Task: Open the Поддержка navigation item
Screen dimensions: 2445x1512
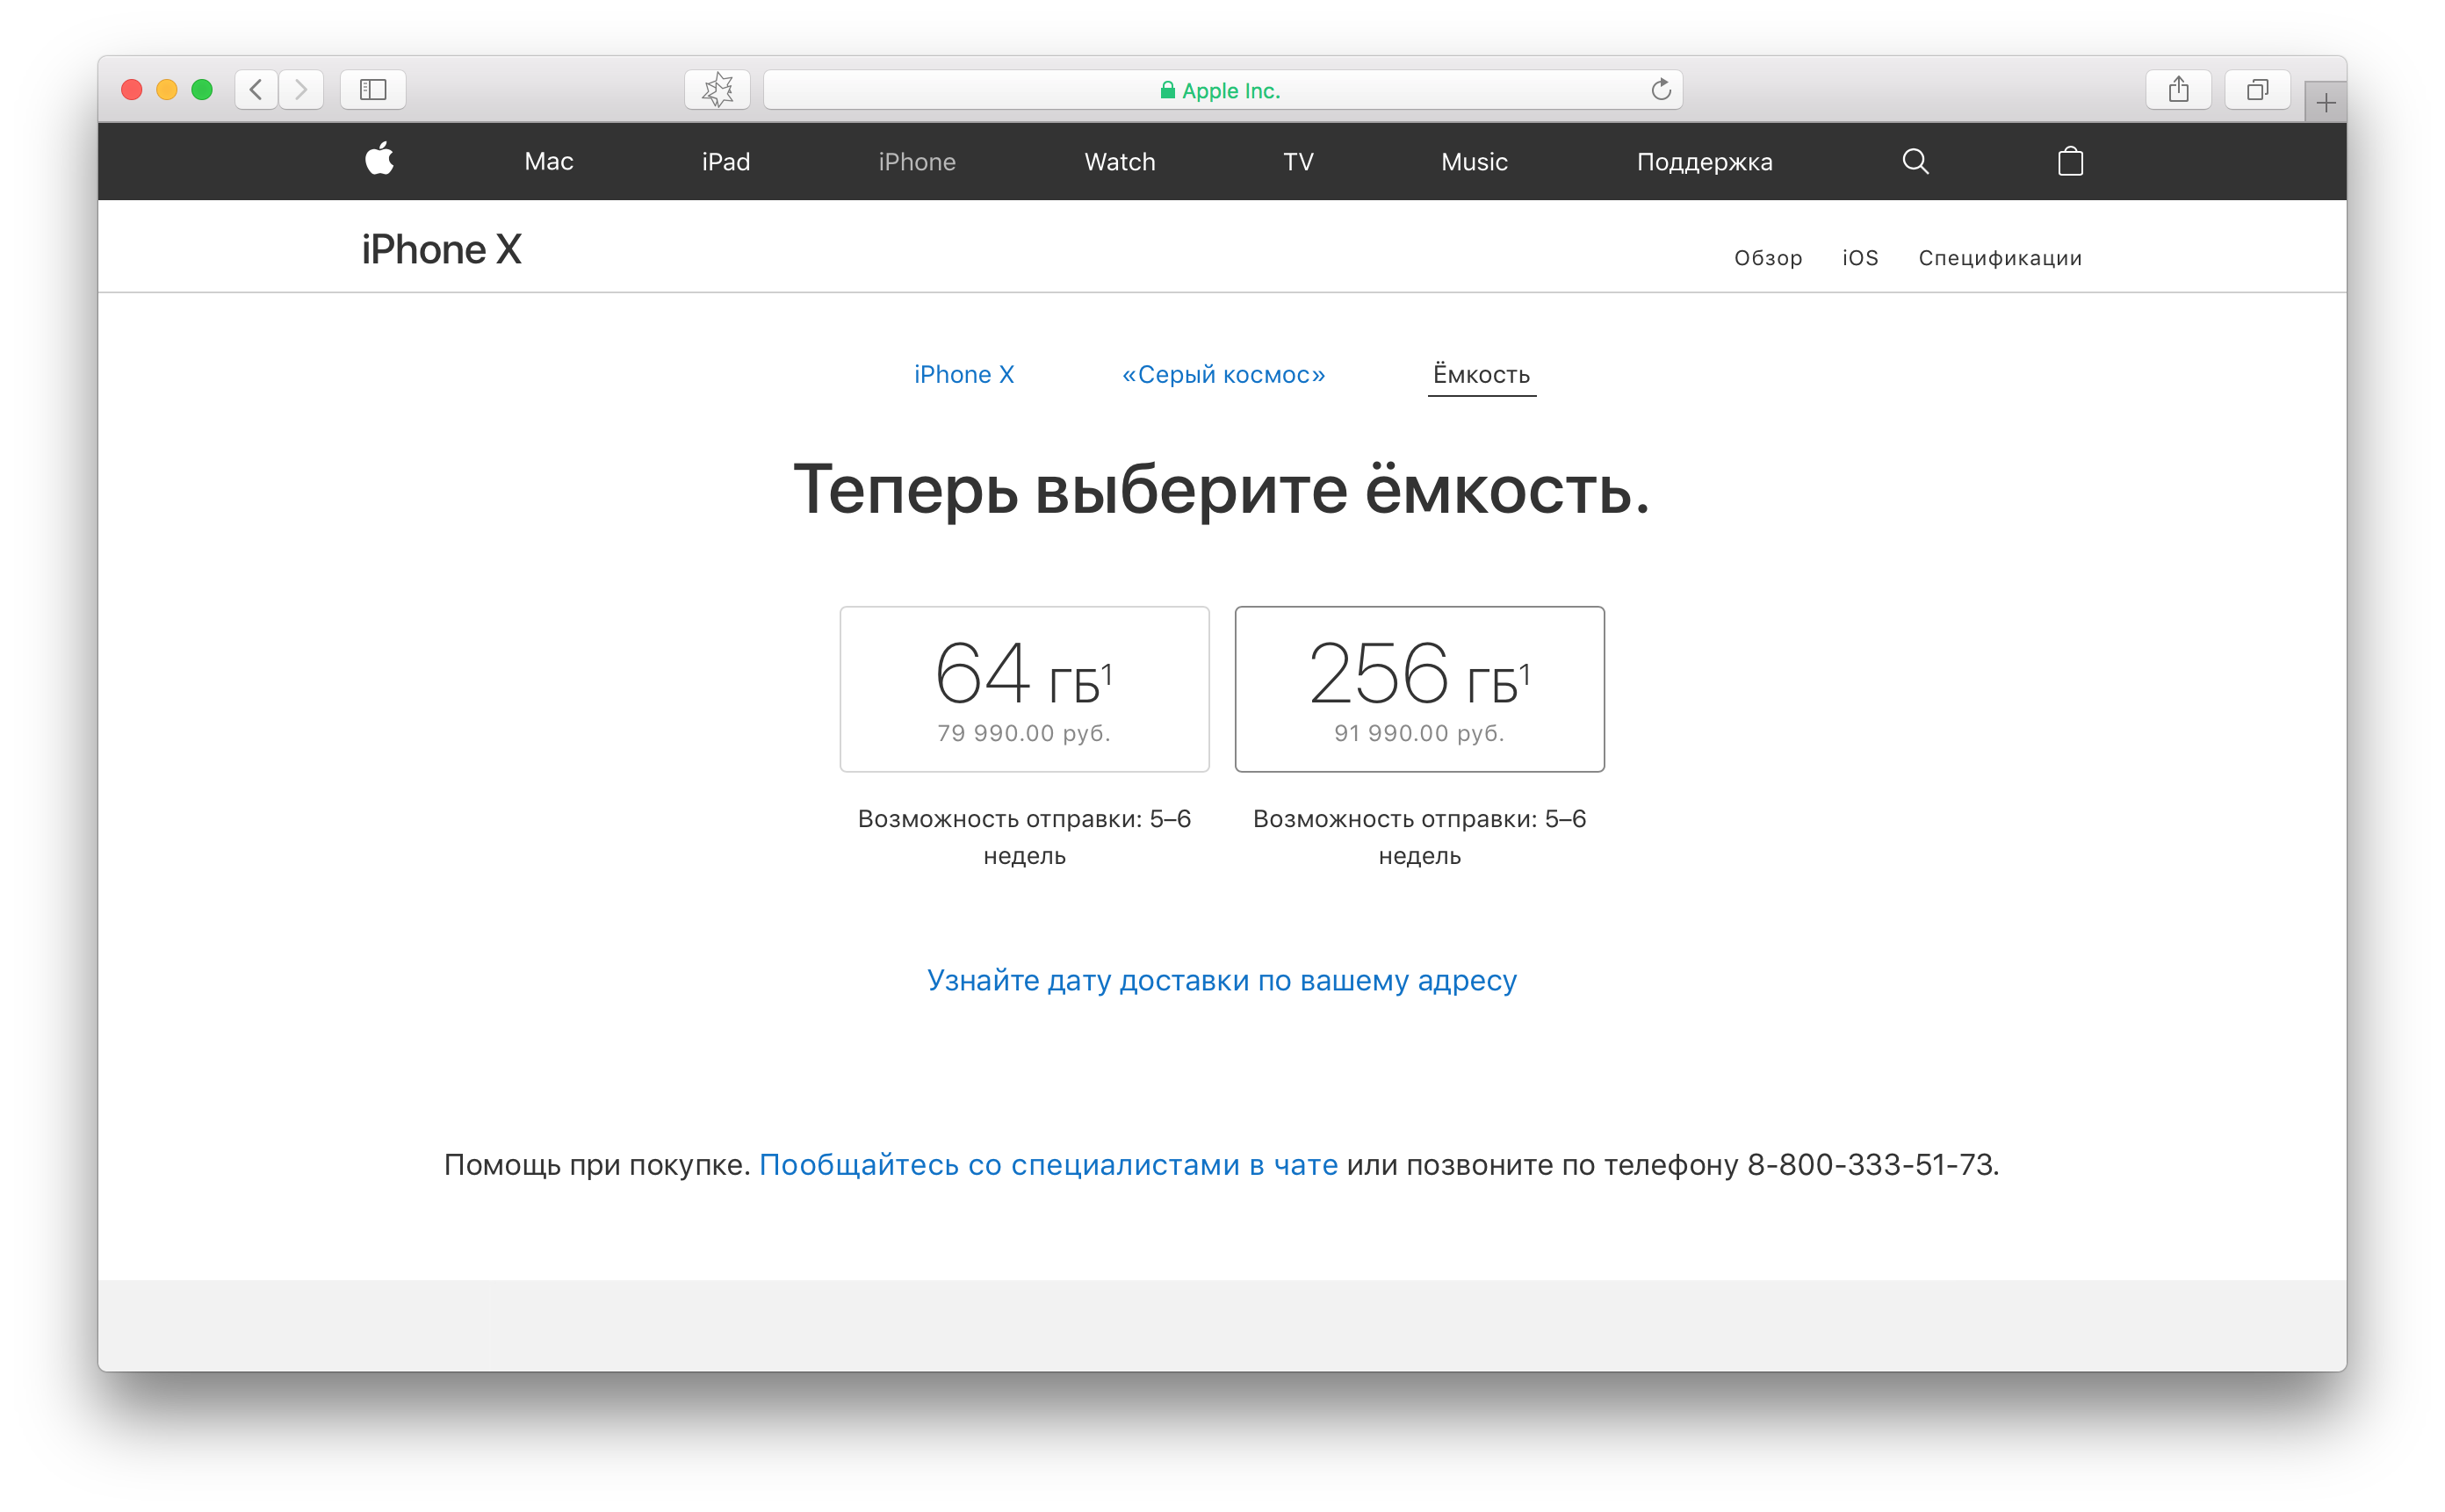Action: 1704,162
